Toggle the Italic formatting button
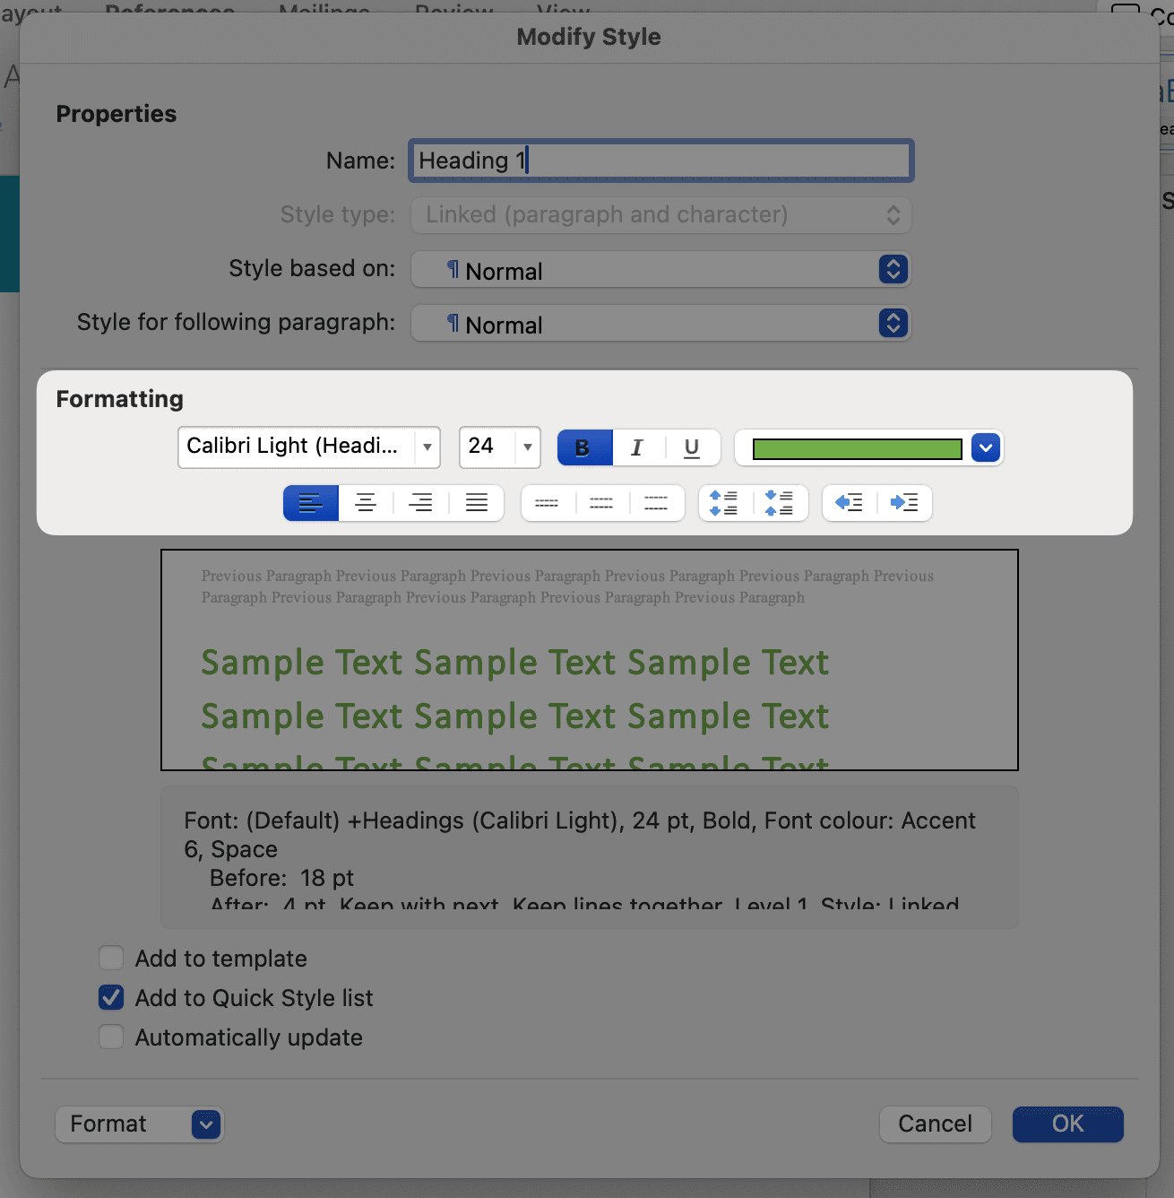 point(637,447)
